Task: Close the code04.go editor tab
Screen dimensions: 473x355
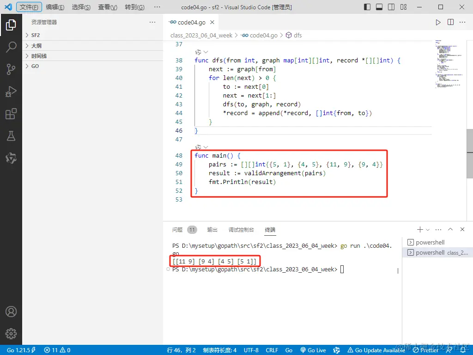Action: [x=212, y=22]
